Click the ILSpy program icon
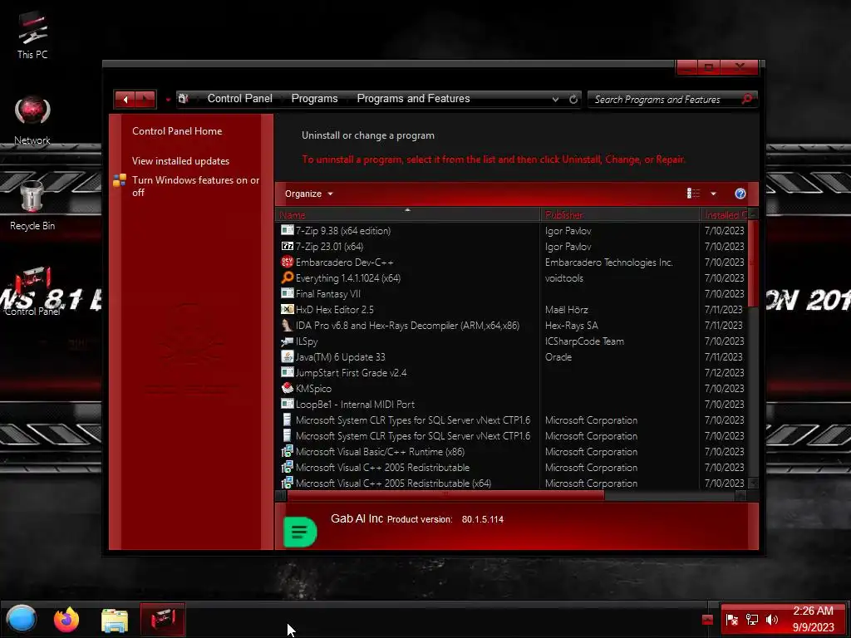Image resolution: width=851 pixels, height=638 pixels. (287, 341)
